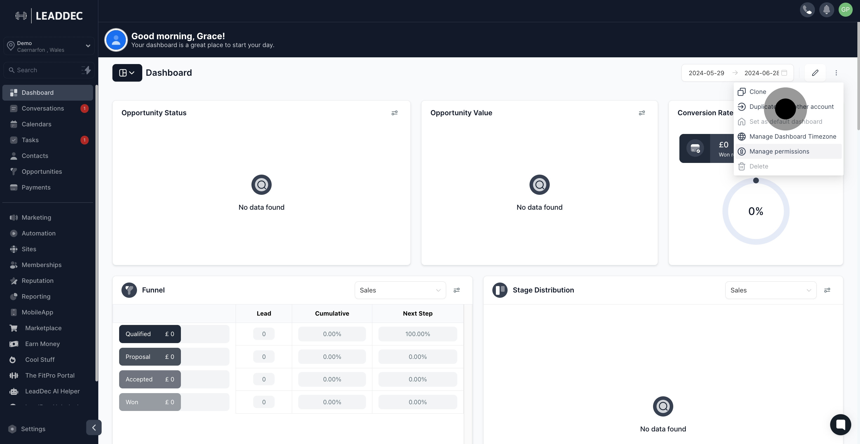Screen dimensions: 860x444
Task: Choose Manage permissions menu item
Action: point(788,152)
